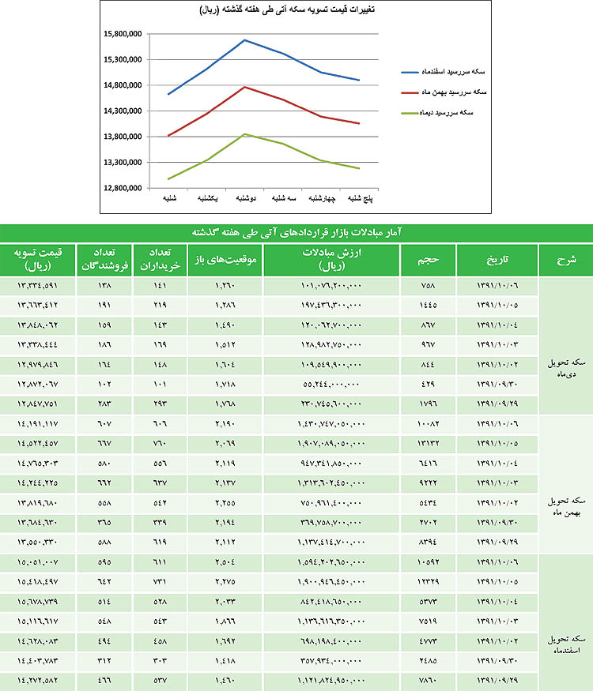This screenshot has width=593, height=691.
Task: Click the open positions cell ۱,۷۶۸
Action: point(225,404)
